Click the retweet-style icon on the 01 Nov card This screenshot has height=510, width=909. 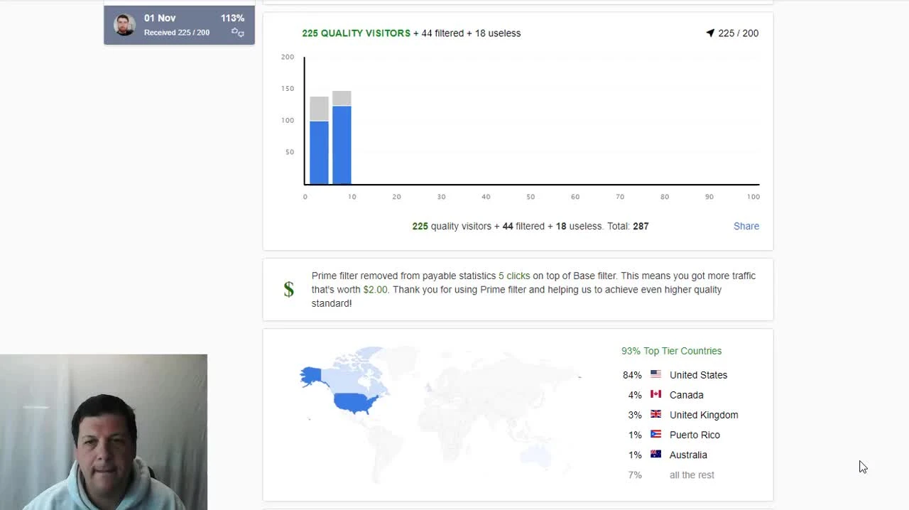click(238, 33)
